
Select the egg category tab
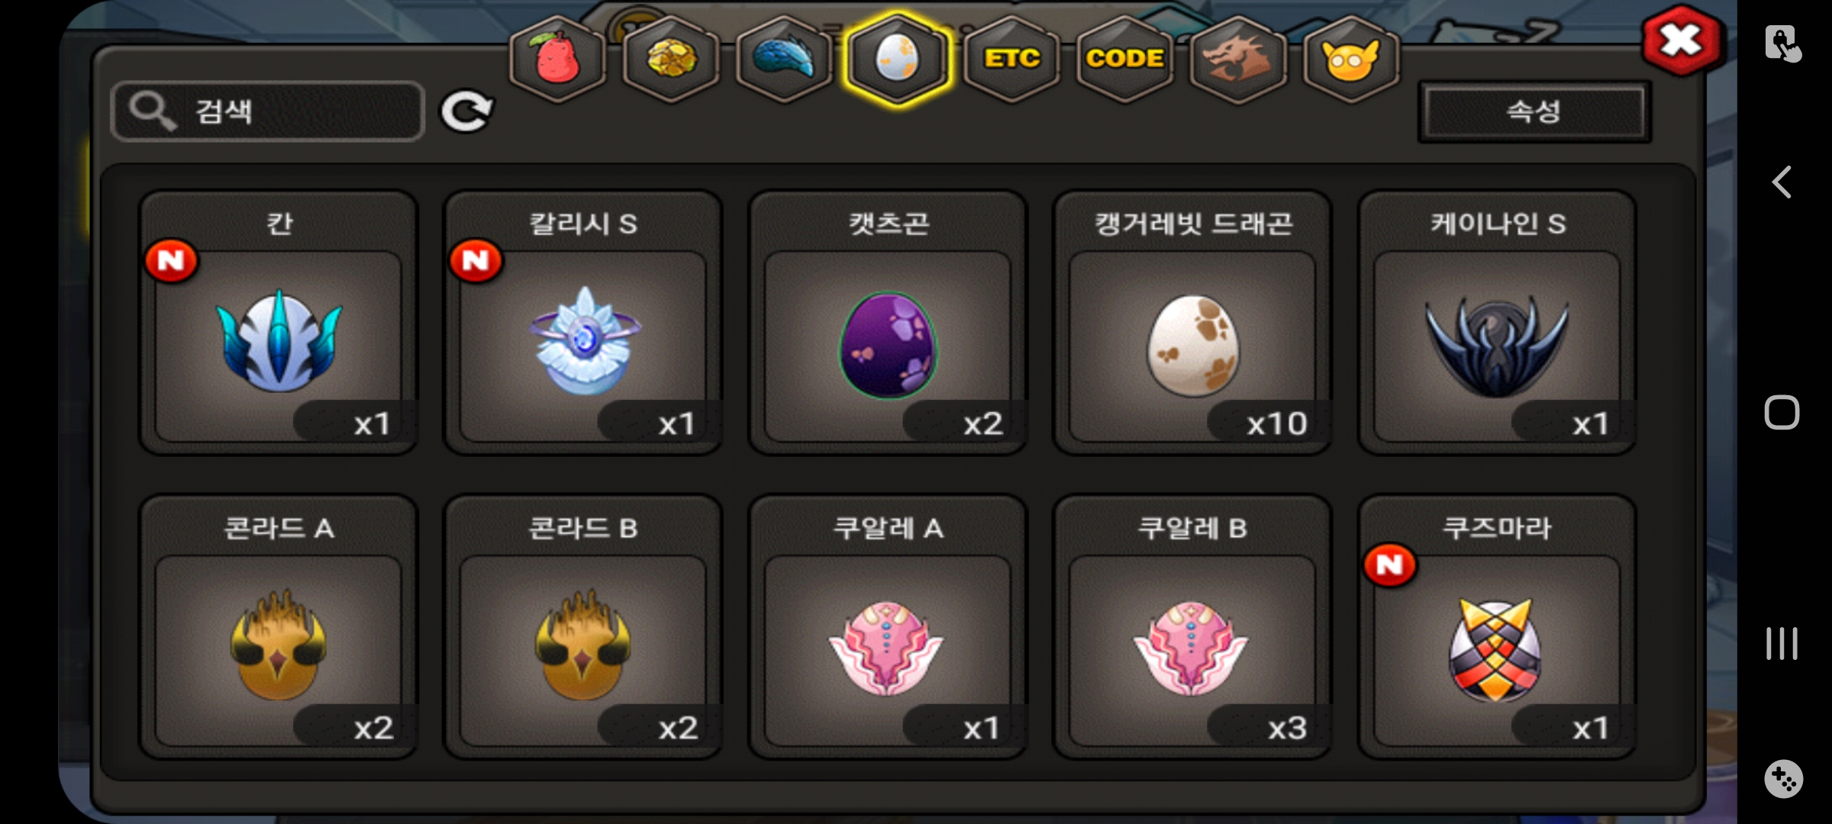click(x=898, y=59)
